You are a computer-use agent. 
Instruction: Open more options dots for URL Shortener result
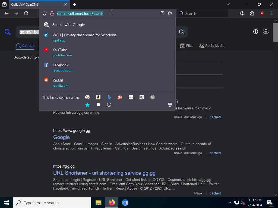pos(206,193)
